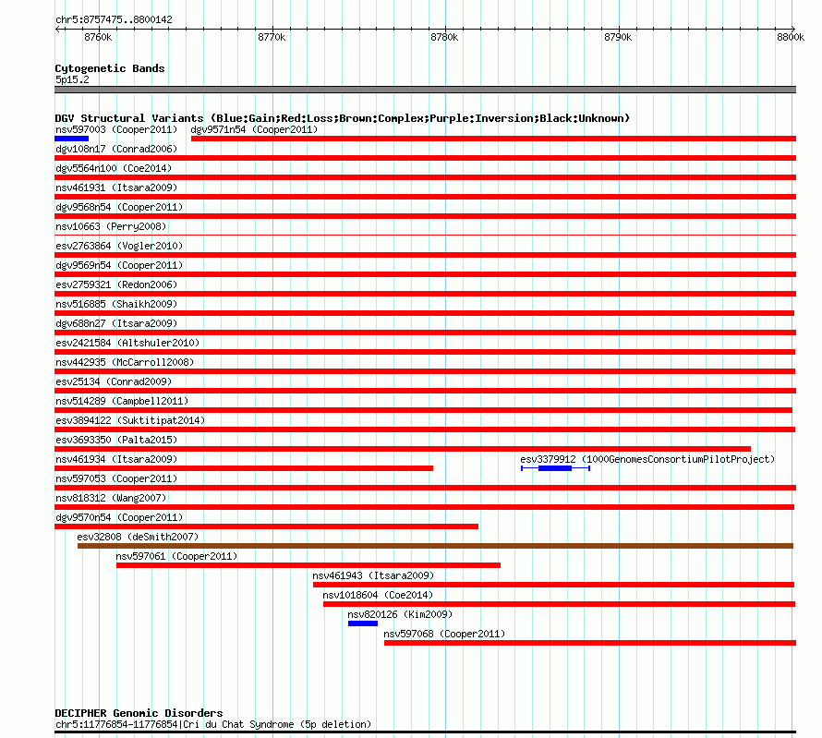Click nsv597053 (Cooper2011) label
This screenshot has height=738, width=822.
click(x=116, y=478)
